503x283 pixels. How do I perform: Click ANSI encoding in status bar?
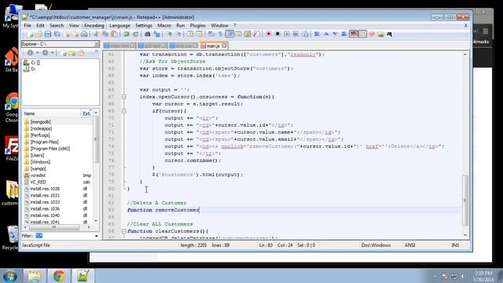click(409, 245)
